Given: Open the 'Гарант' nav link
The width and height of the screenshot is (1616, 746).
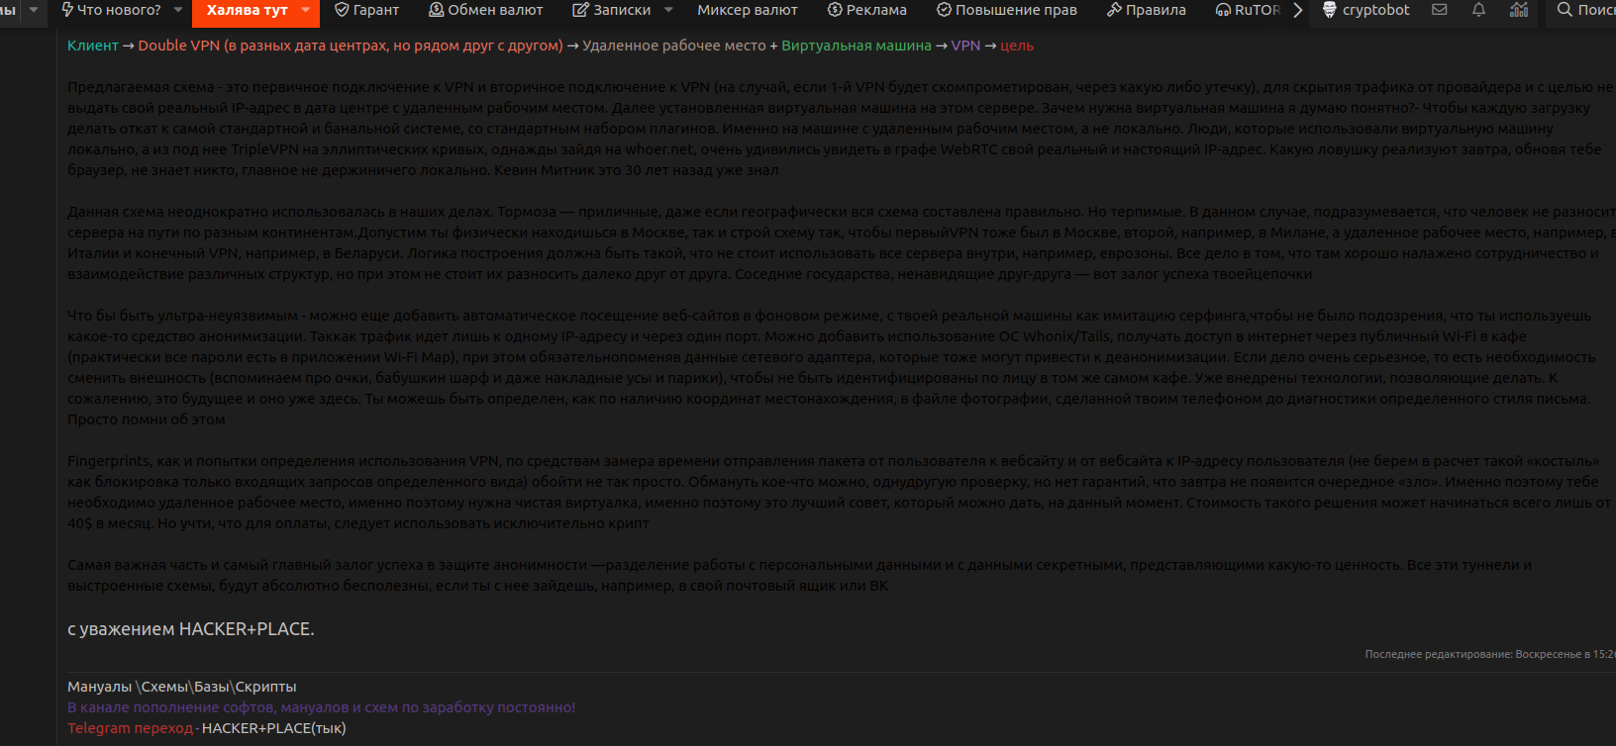Looking at the screenshot, I should click(x=366, y=10).
